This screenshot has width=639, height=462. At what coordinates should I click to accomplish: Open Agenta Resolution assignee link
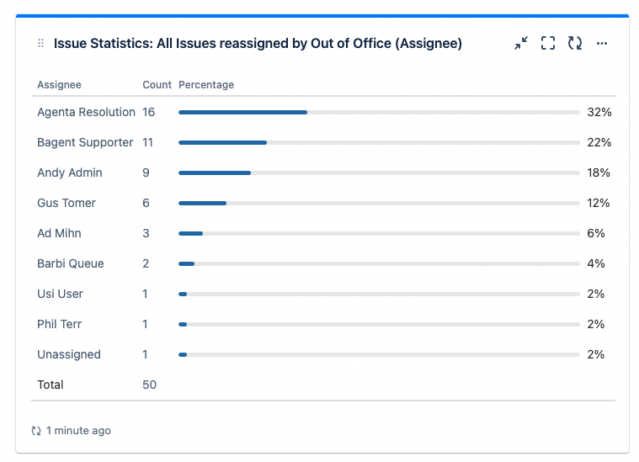point(86,112)
